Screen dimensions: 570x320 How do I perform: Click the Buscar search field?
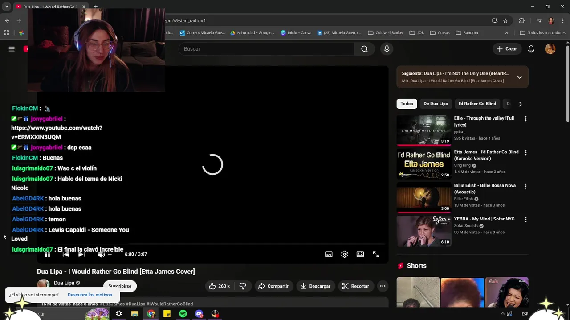click(x=266, y=49)
